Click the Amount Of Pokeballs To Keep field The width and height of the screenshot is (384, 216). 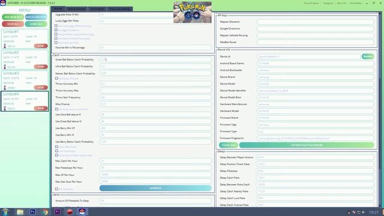click(x=155, y=200)
